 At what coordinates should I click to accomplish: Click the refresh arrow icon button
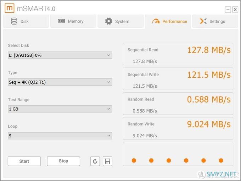pyautogui.click(x=95, y=161)
